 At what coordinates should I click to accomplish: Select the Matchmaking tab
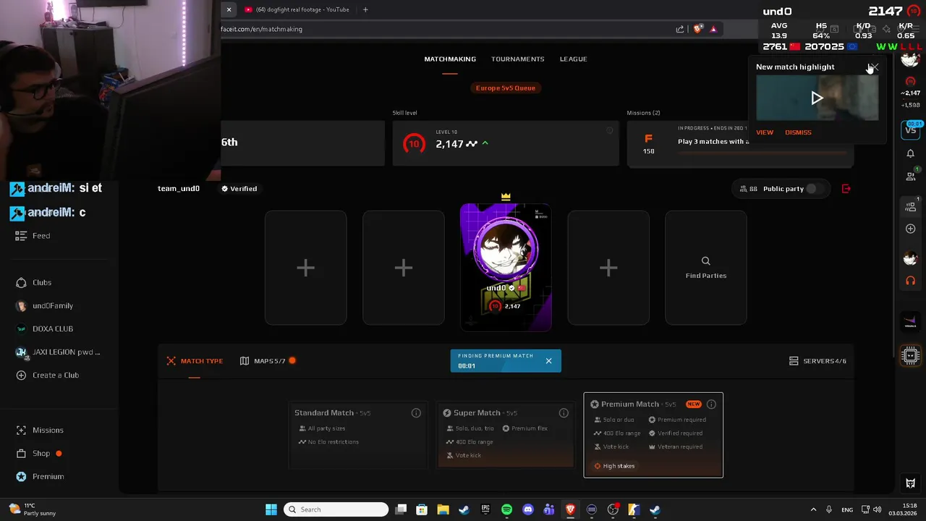(450, 59)
